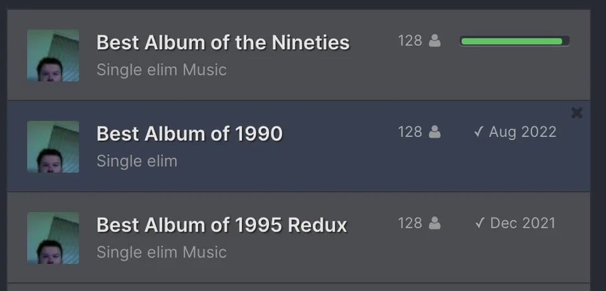Image resolution: width=606 pixels, height=291 pixels.
Task: Click the 128 participant count on the 1990 row
Action: click(410, 132)
